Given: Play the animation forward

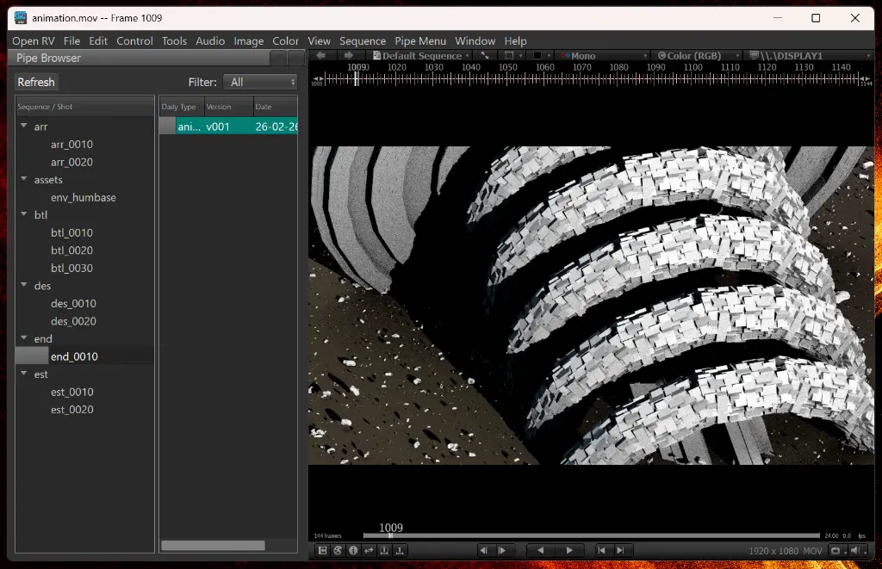Looking at the screenshot, I should (569, 550).
